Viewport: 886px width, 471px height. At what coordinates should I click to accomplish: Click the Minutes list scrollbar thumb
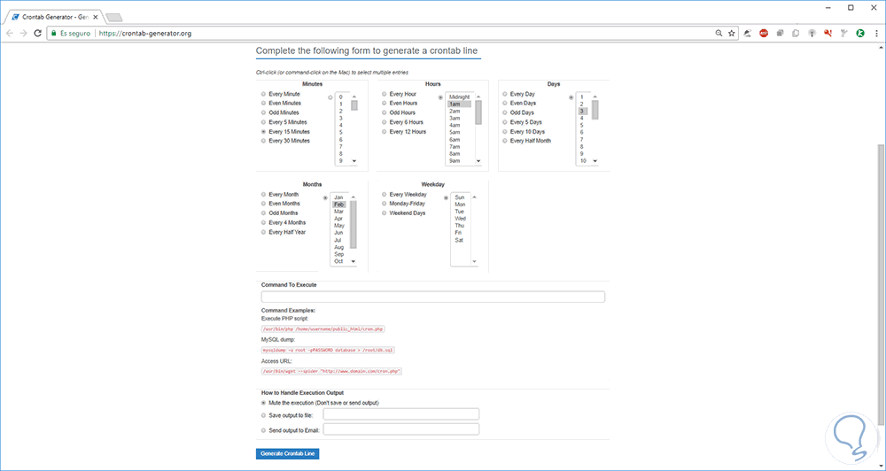point(354,105)
